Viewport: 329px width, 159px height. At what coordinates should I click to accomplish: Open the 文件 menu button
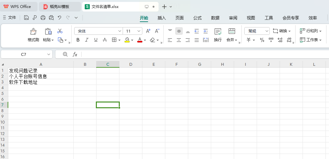tap(10, 18)
